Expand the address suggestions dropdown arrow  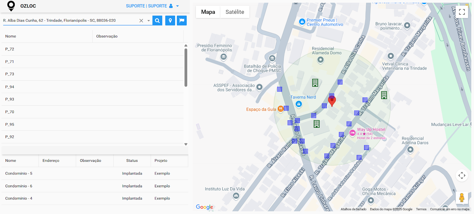(x=149, y=21)
